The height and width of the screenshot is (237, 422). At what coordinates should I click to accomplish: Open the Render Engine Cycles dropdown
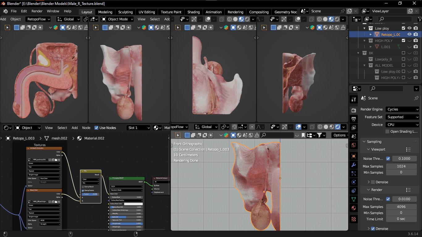(x=402, y=109)
